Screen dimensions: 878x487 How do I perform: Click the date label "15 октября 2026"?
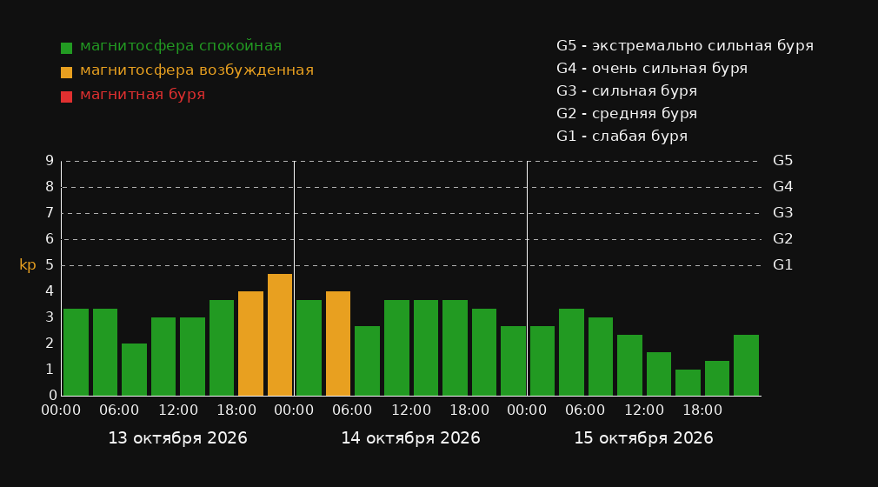pos(643,438)
